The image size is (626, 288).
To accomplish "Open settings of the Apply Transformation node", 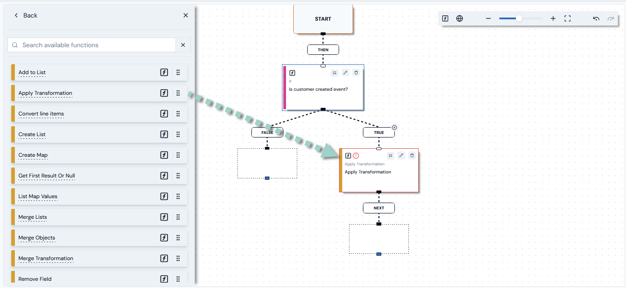I will coord(390,155).
